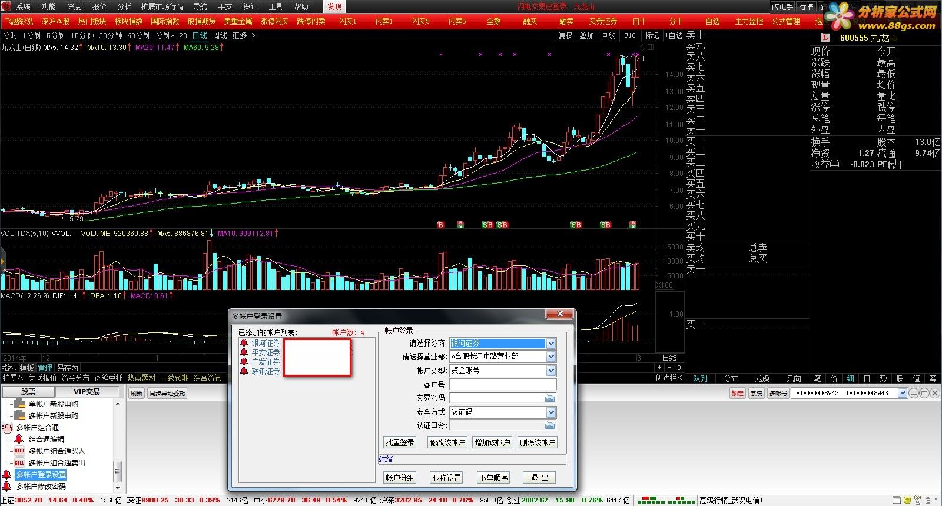The image size is (942, 506).
Task: Click 多帐号 button
Action: (x=778, y=393)
